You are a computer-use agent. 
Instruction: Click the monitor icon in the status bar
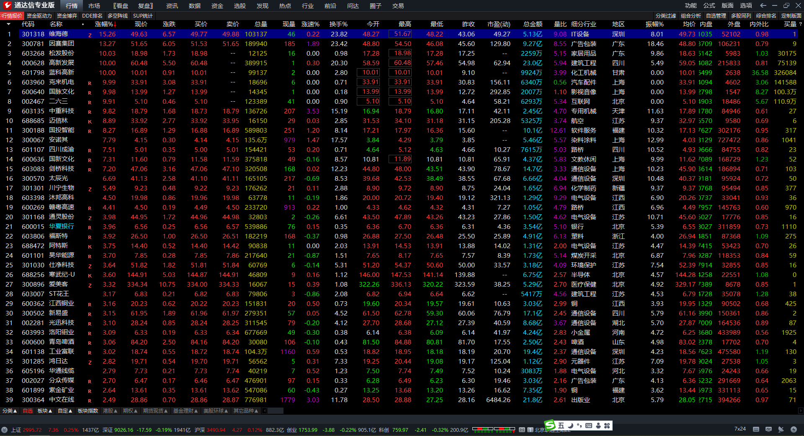(768, 429)
